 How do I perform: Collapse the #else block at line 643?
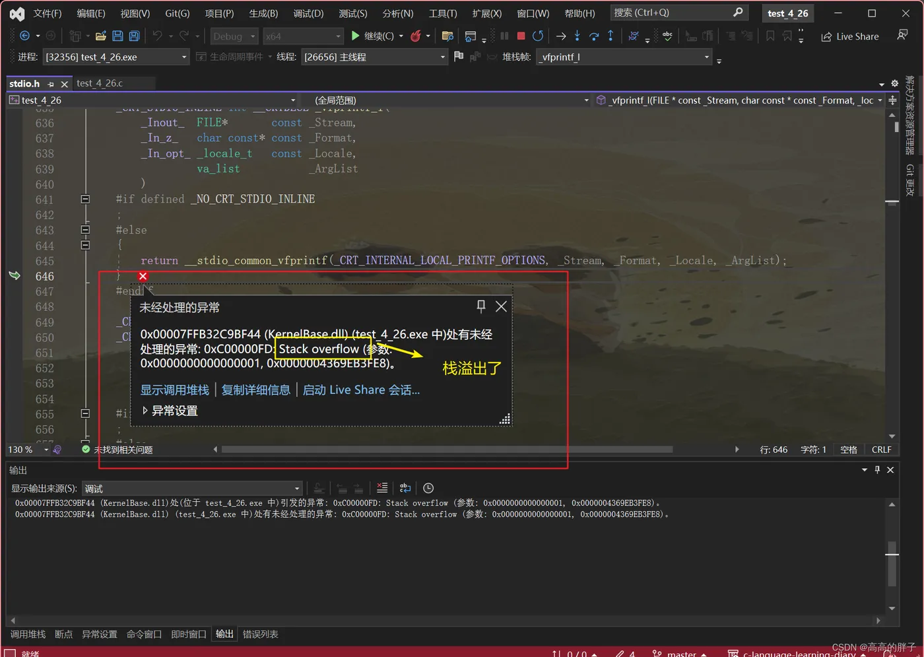[x=85, y=230]
